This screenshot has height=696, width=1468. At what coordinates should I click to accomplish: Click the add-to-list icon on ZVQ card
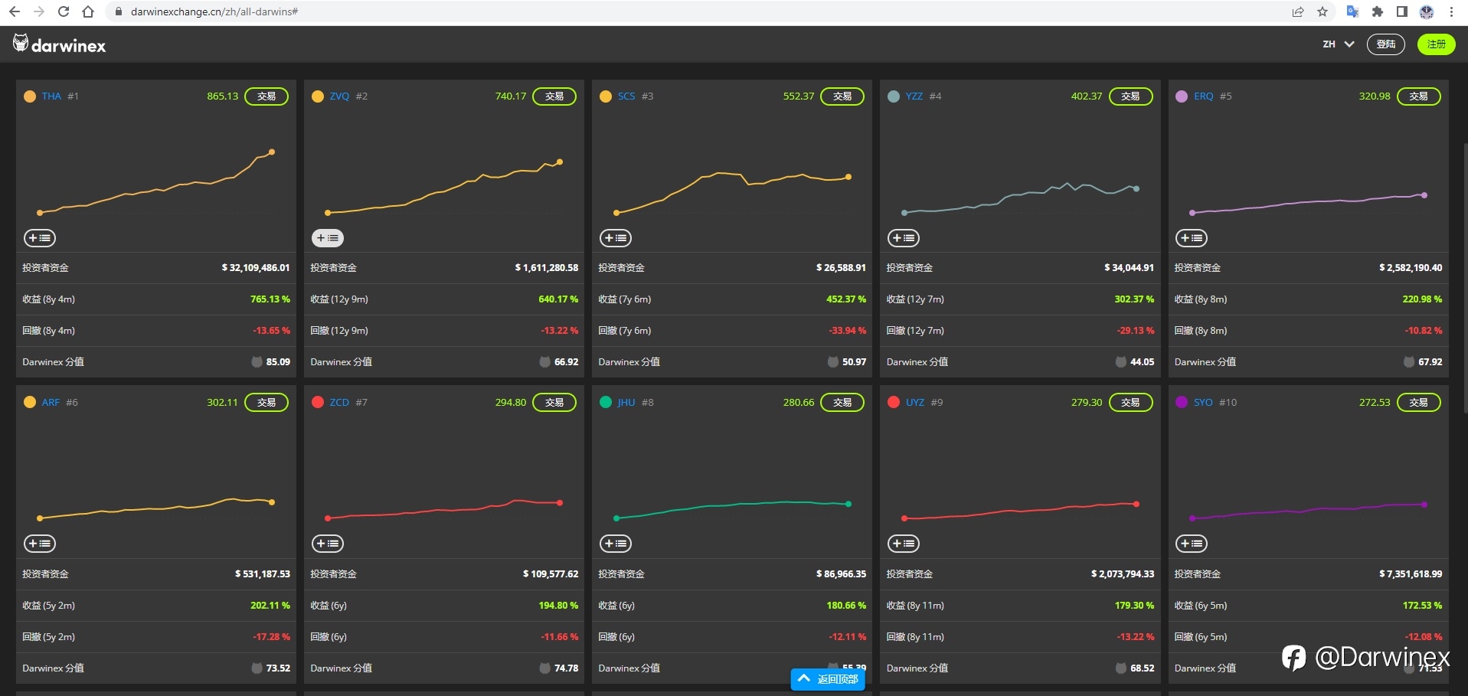click(328, 238)
